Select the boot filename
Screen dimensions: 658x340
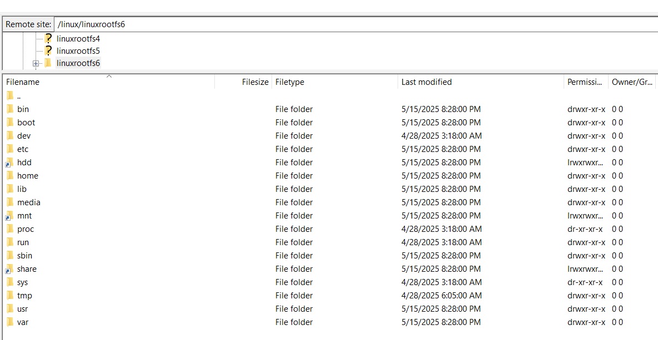26,123
